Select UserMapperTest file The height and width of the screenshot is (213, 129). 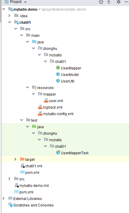click(x=75, y=153)
